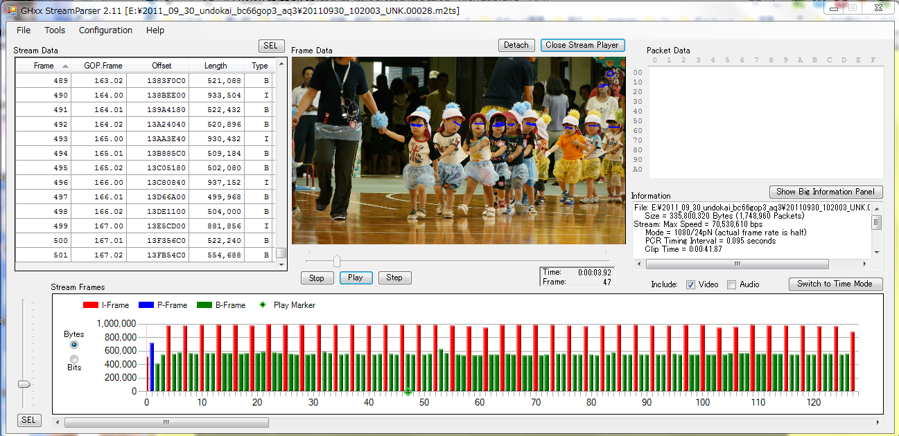Select the Bits radio button
The height and width of the screenshot is (436, 899).
pos(74,358)
